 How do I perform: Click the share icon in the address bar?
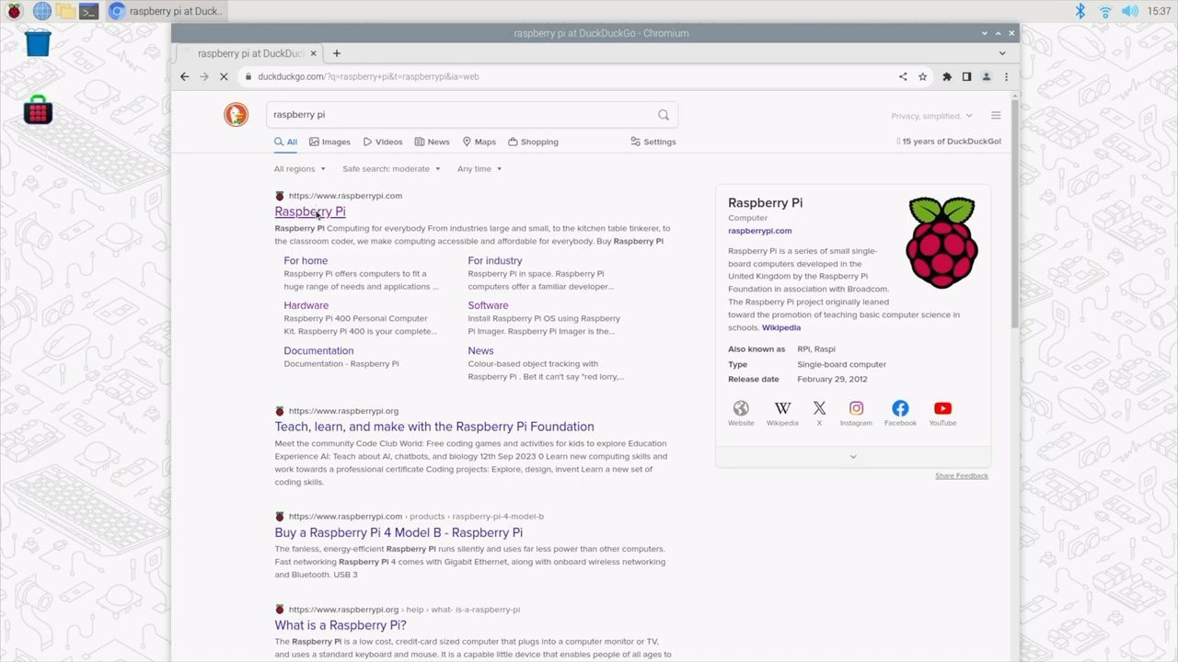(x=903, y=76)
